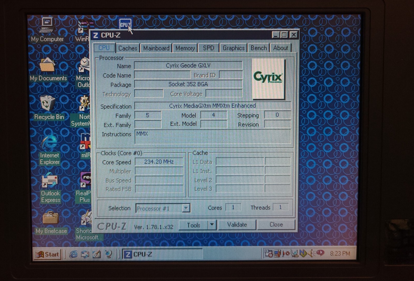This screenshot has height=281, width=414.
Task: Click the Tools button
Action: [194, 225]
